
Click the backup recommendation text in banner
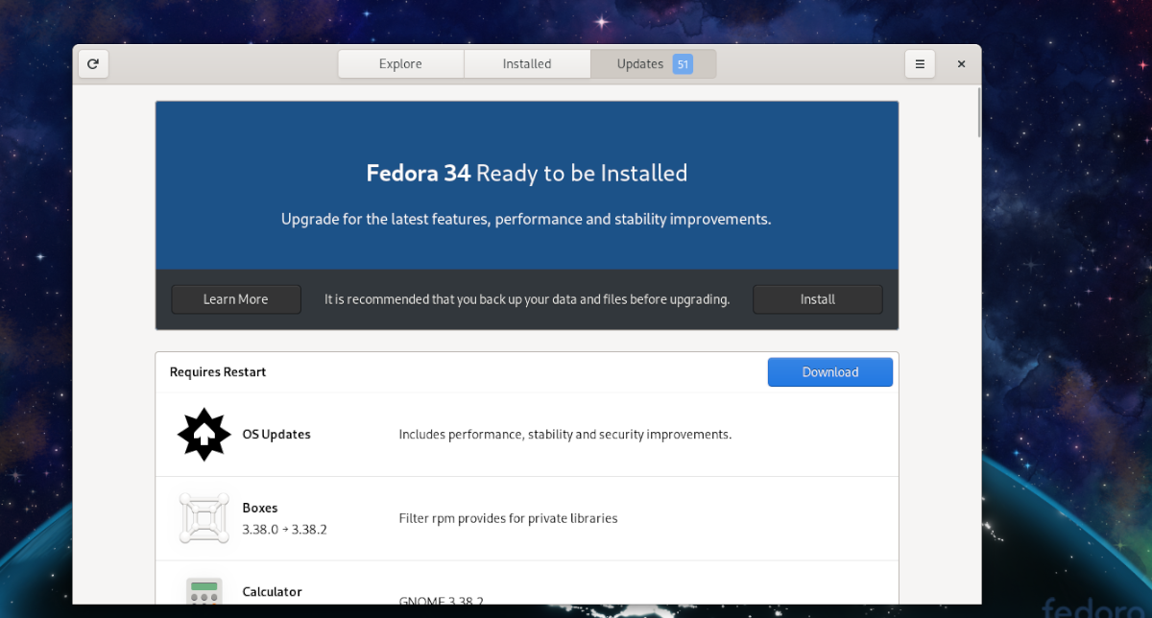527,299
